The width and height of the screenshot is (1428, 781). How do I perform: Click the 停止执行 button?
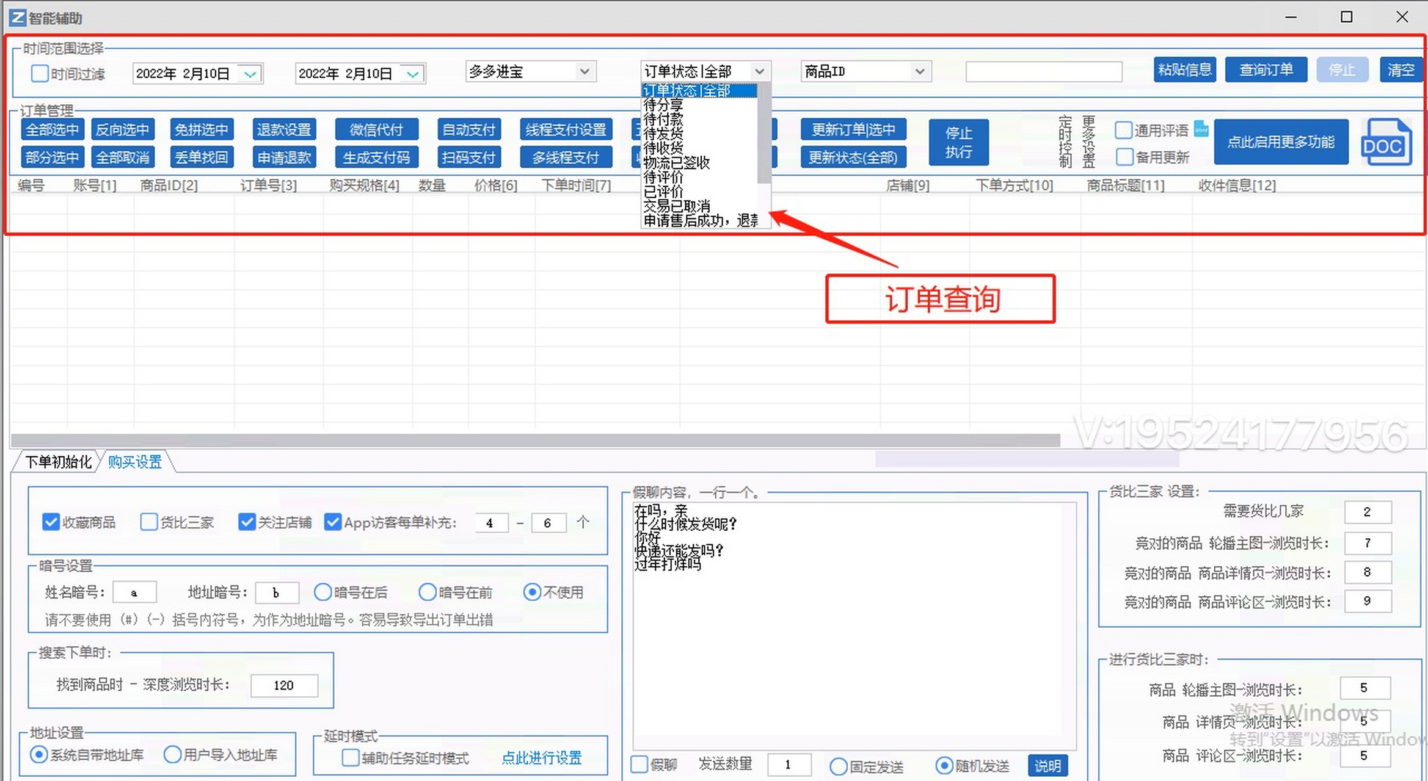pyautogui.click(x=959, y=142)
